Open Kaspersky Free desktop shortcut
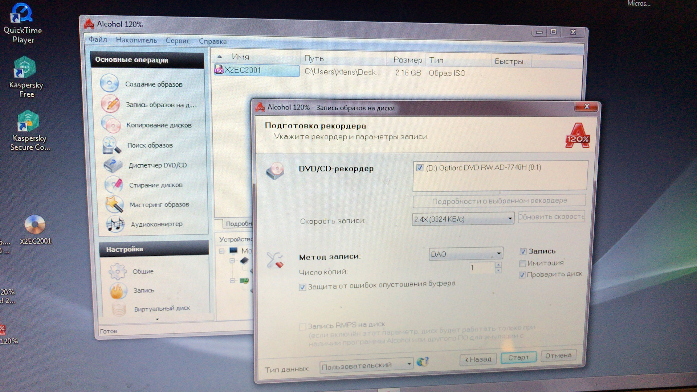 [x=25, y=77]
